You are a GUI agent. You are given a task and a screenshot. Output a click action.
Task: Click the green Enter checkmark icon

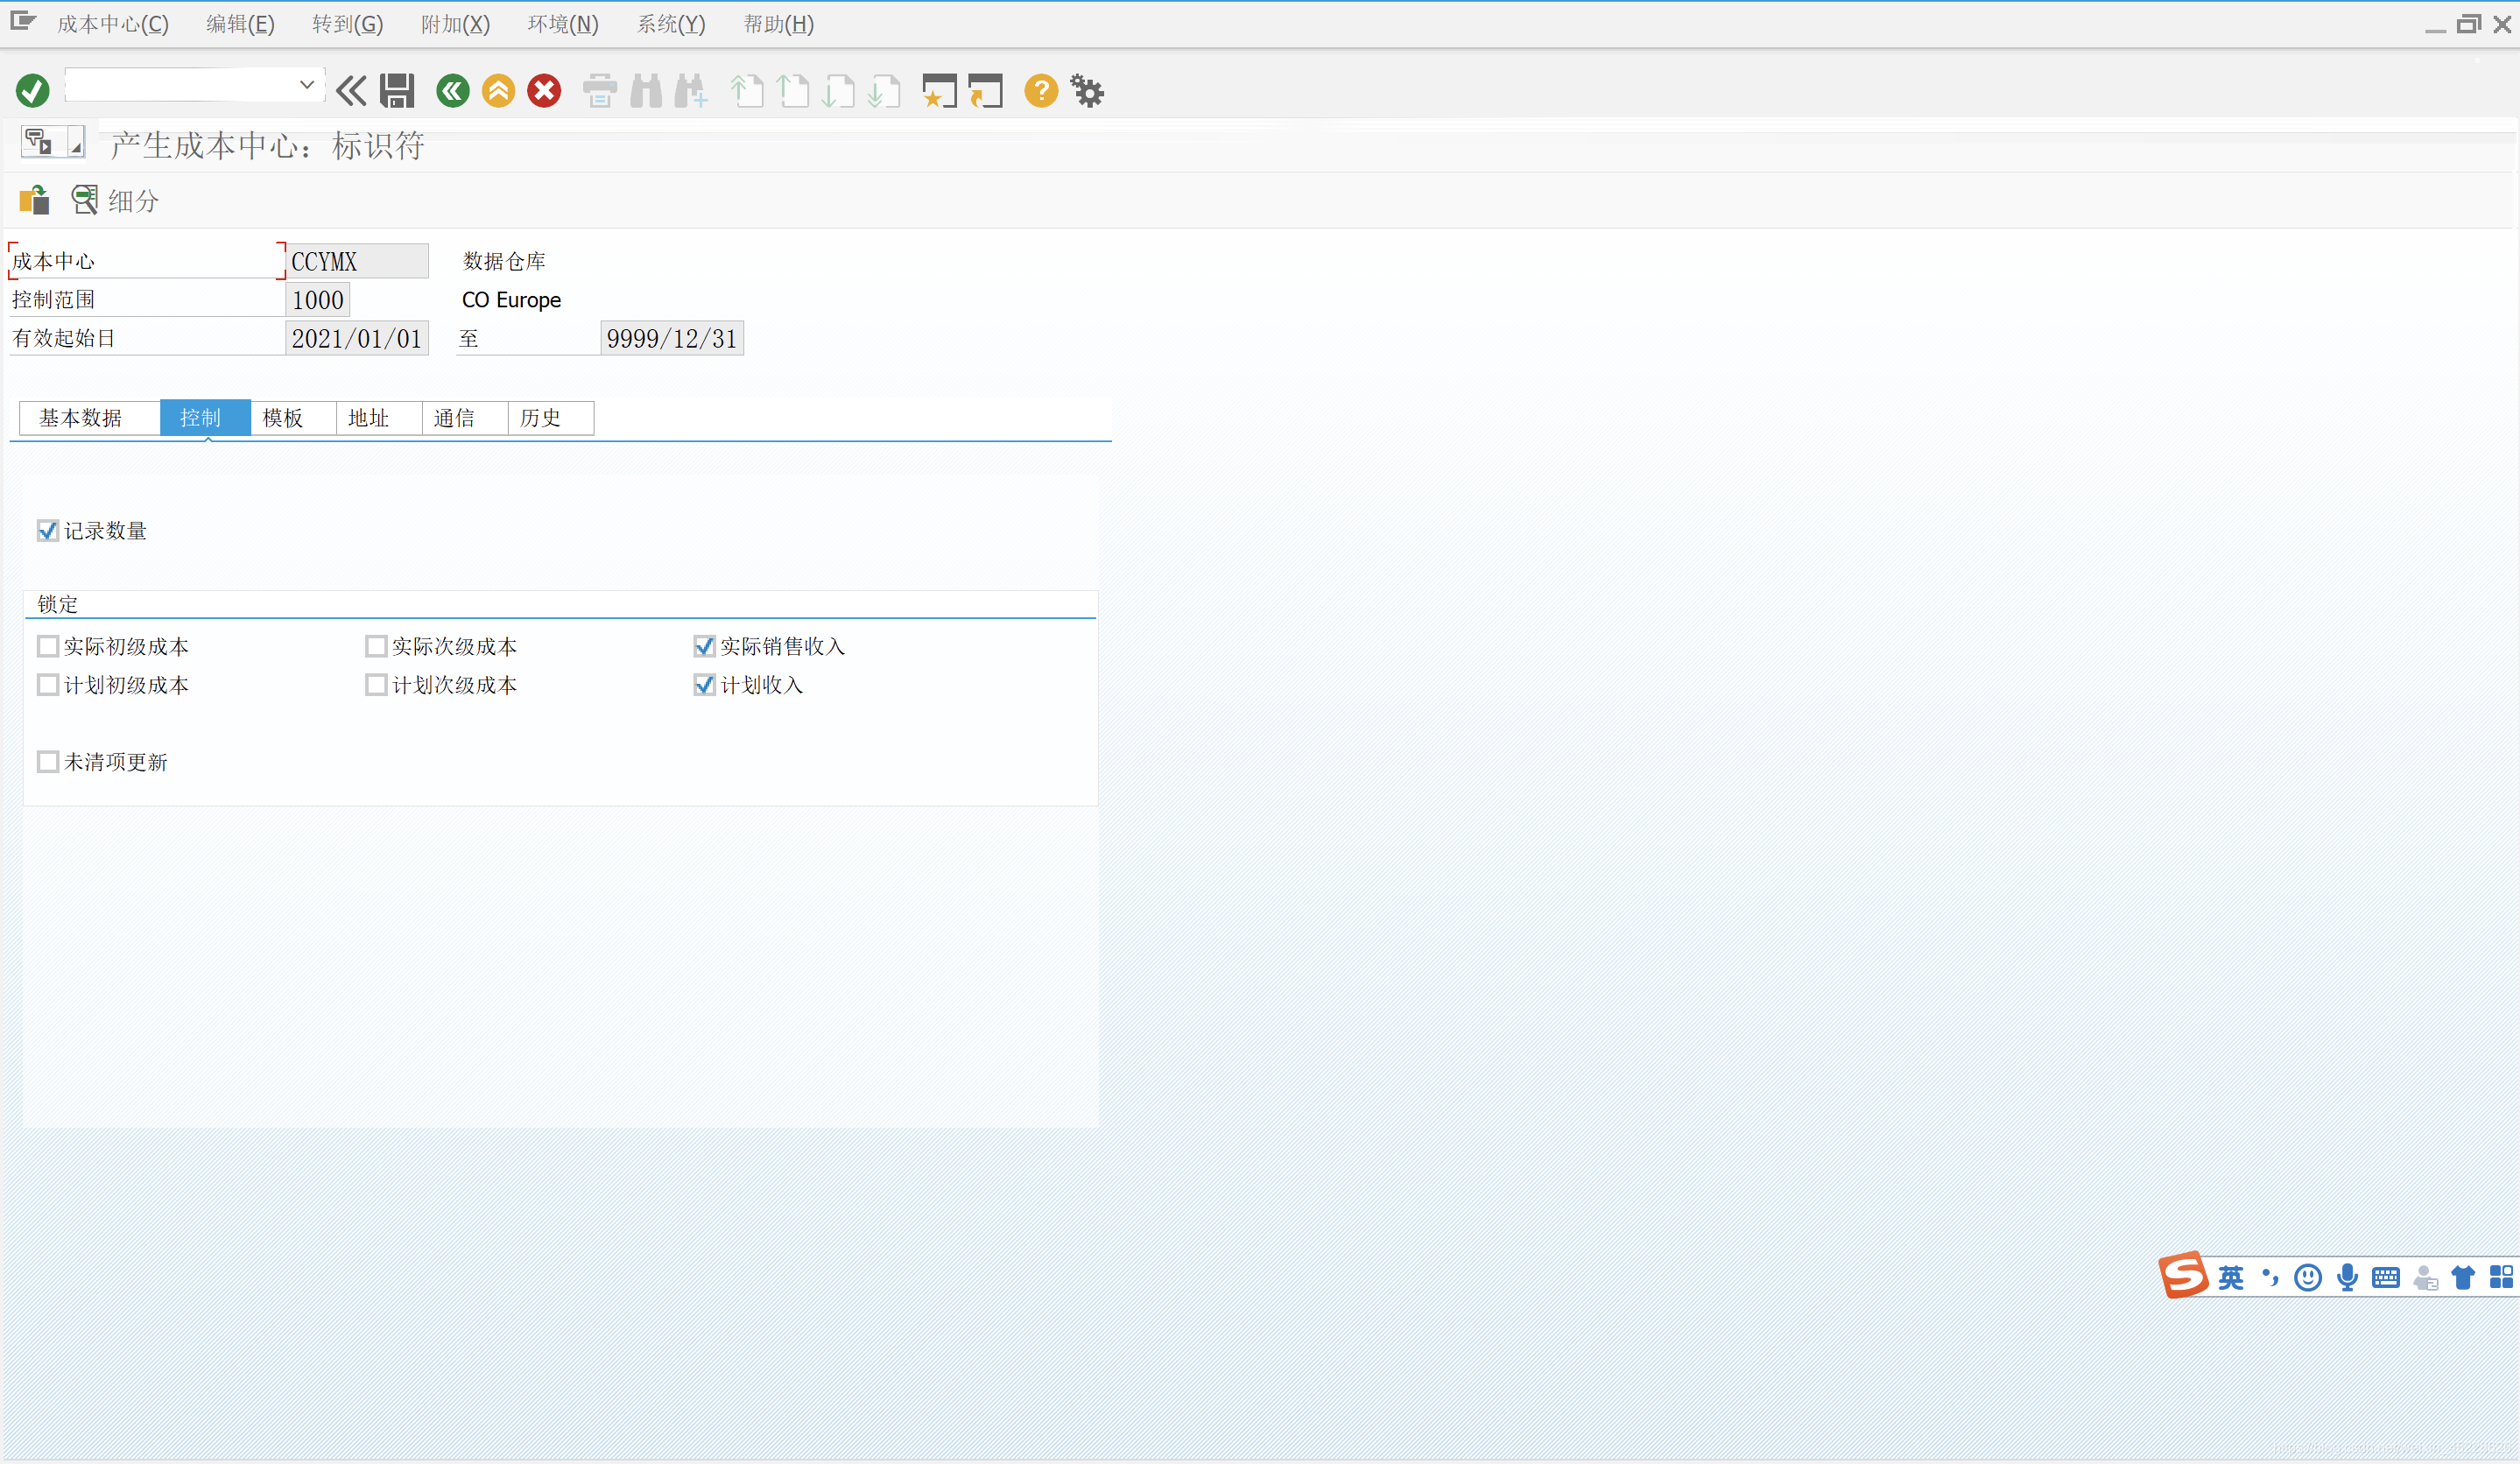click(x=32, y=91)
